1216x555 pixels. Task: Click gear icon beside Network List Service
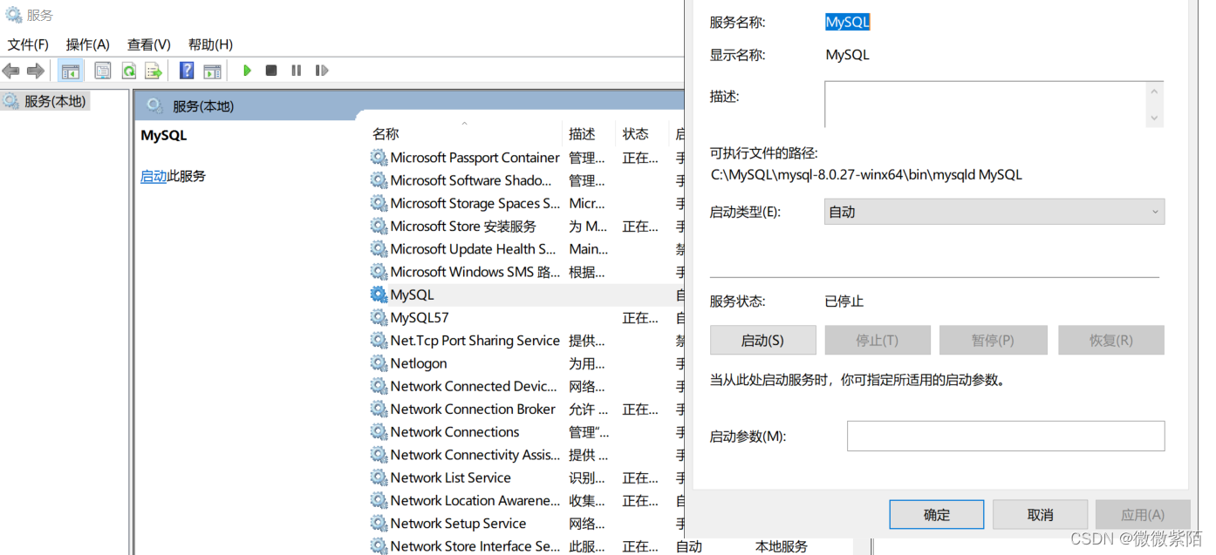(x=379, y=477)
